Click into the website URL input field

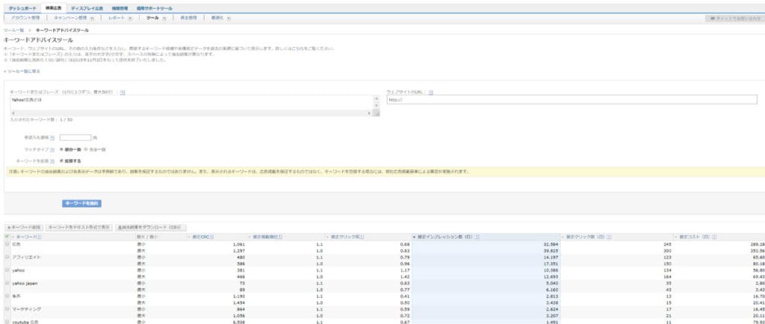coord(572,99)
